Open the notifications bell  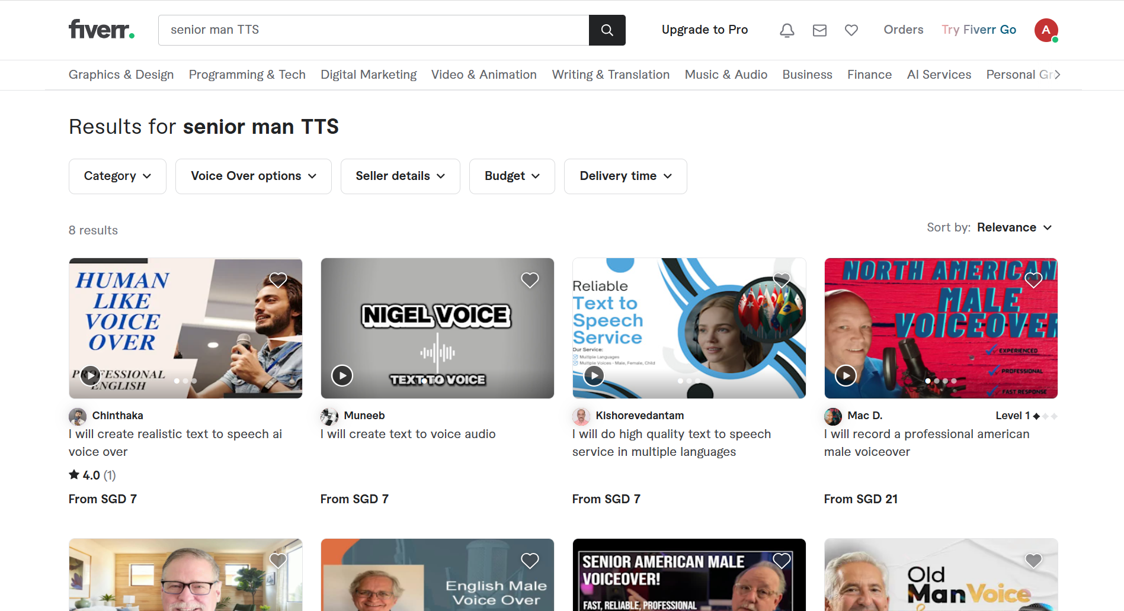point(787,30)
